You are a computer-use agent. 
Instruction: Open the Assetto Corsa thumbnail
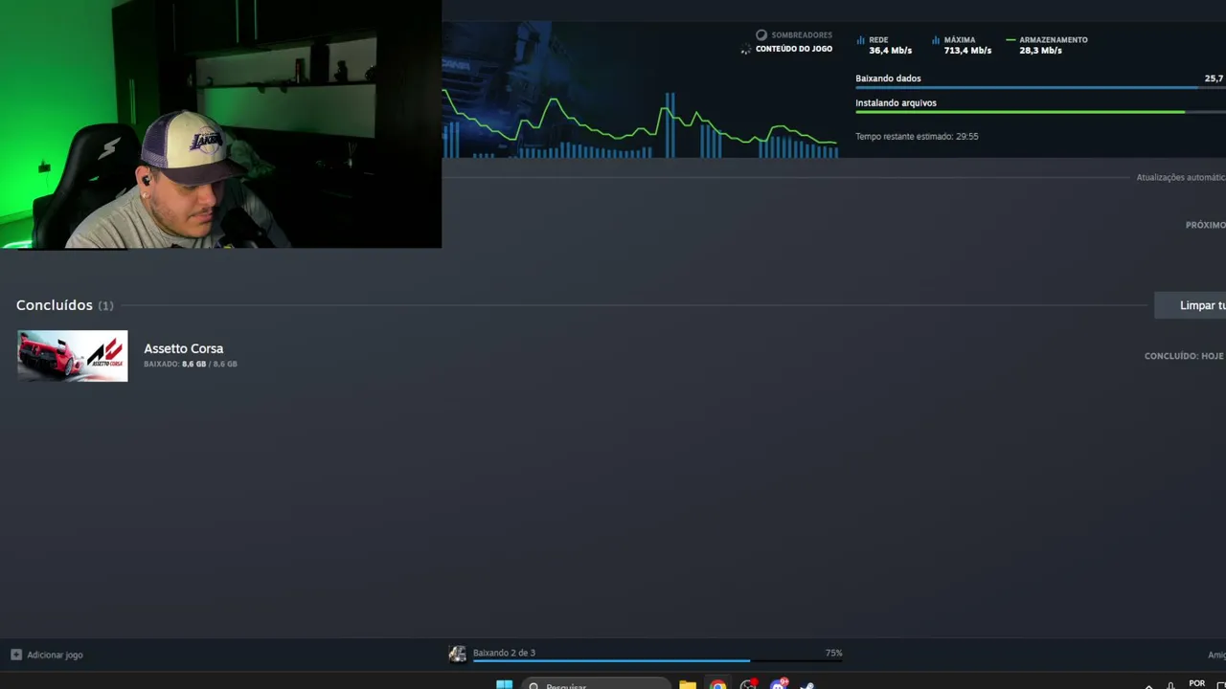coord(72,356)
